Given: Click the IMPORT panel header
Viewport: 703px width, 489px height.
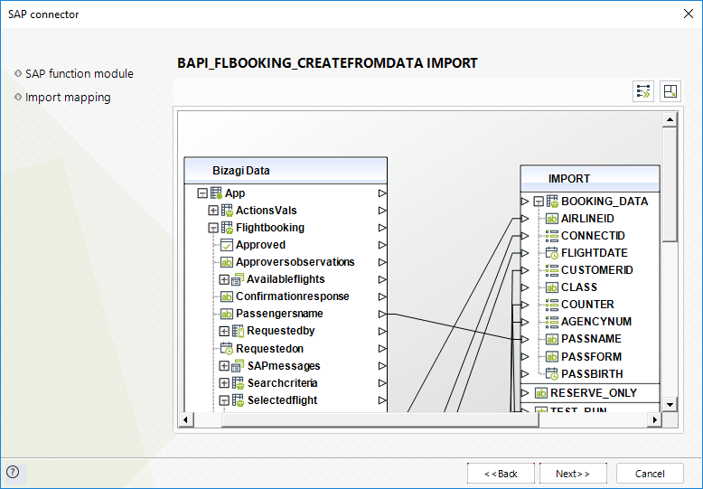Looking at the screenshot, I should click(x=590, y=179).
